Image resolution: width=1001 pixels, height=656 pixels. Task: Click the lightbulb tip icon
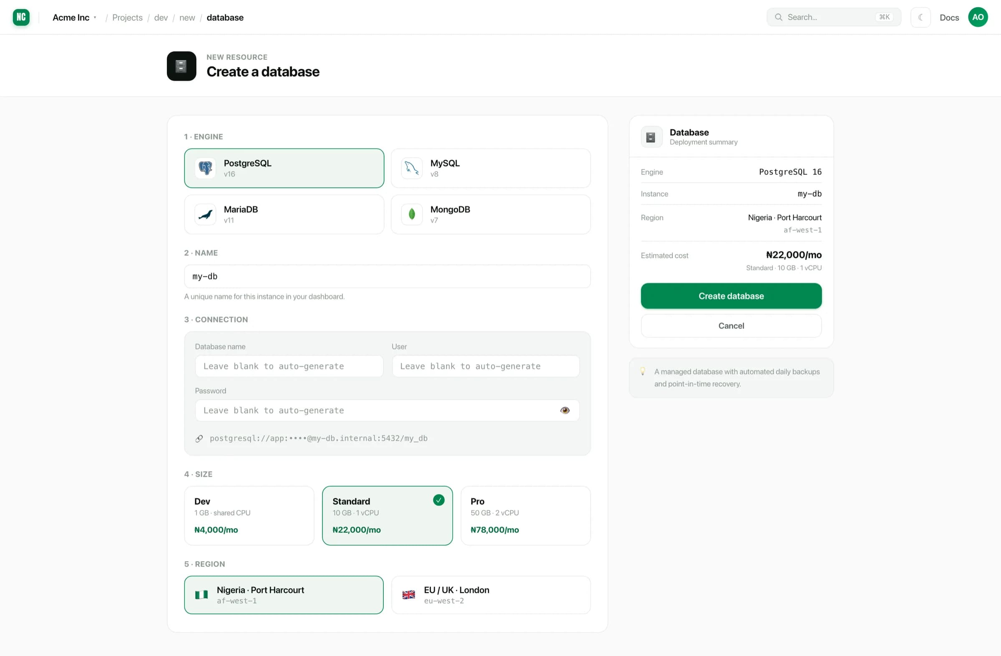click(643, 371)
